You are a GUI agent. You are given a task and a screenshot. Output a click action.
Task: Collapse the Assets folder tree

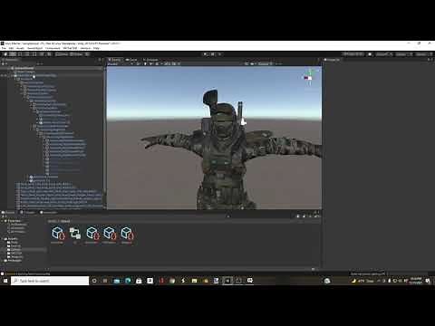point(2,239)
